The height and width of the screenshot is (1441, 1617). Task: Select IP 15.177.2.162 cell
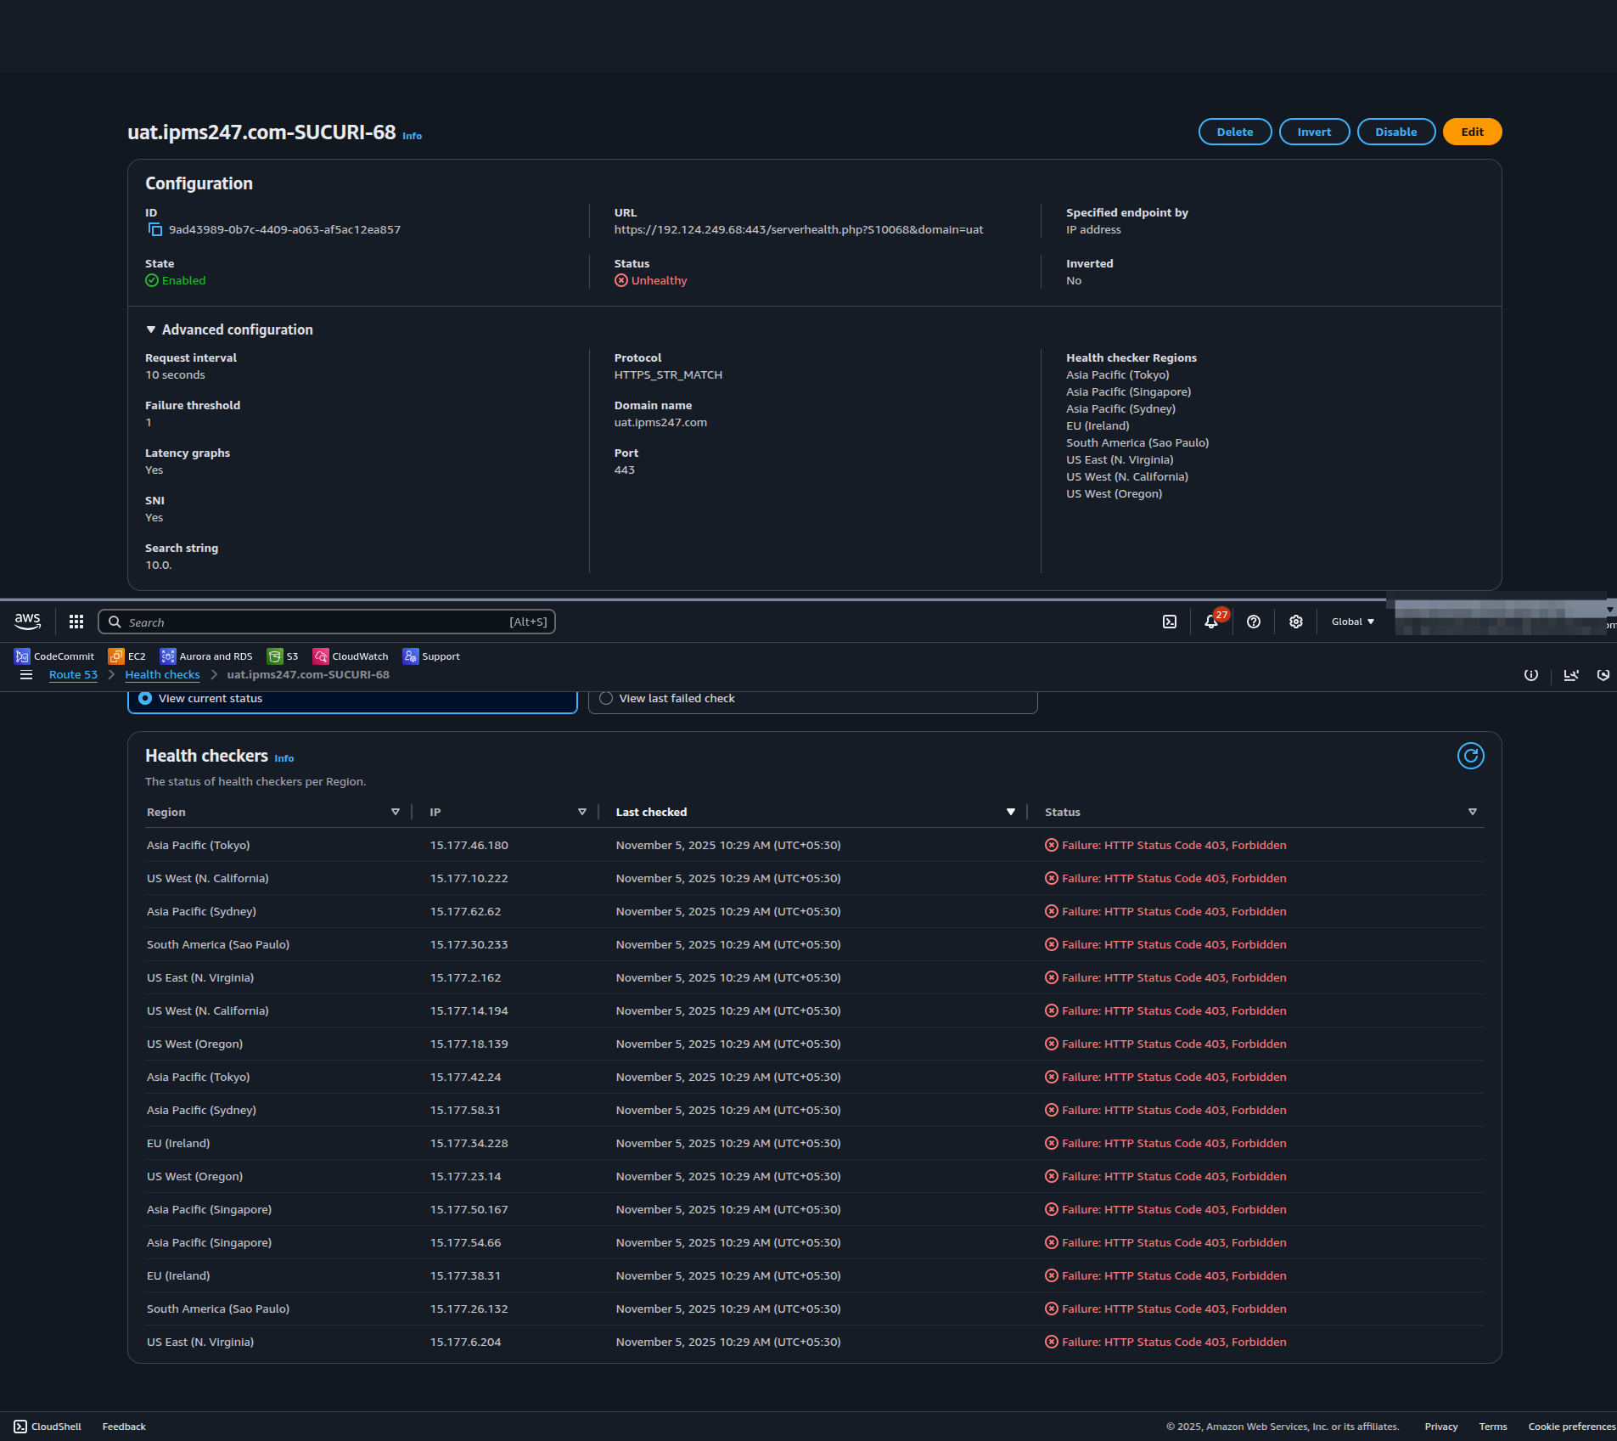[465, 978]
